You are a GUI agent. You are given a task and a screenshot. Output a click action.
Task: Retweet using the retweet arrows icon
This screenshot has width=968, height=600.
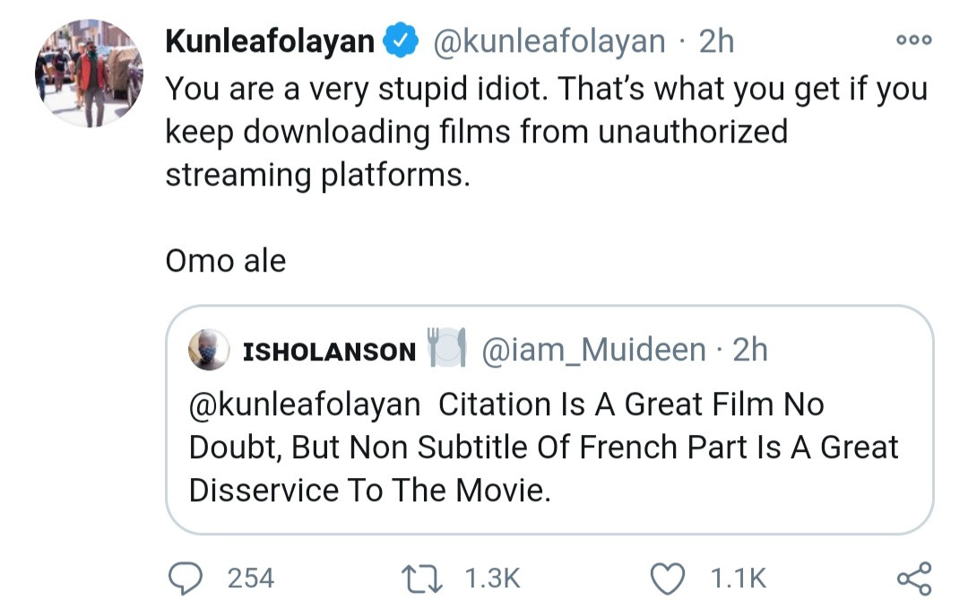coord(422,575)
